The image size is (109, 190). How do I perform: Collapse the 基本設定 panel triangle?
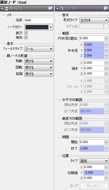click(x=2, y=8)
